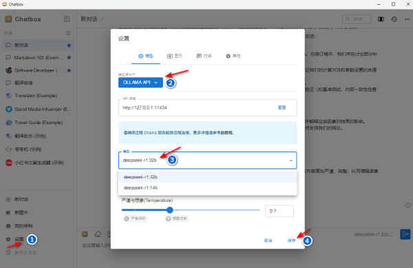Click the 重置 reset link in API field
The image size is (413, 268).
282,107
